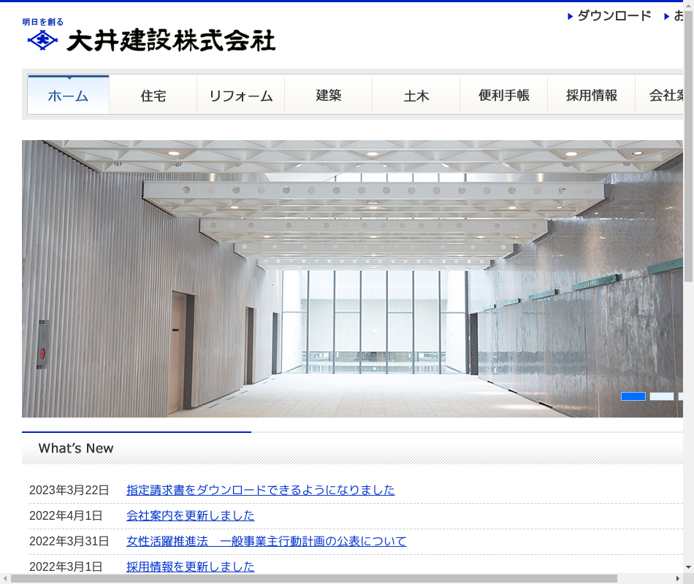Navigate to 採用情報 in the menu

(x=592, y=95)
